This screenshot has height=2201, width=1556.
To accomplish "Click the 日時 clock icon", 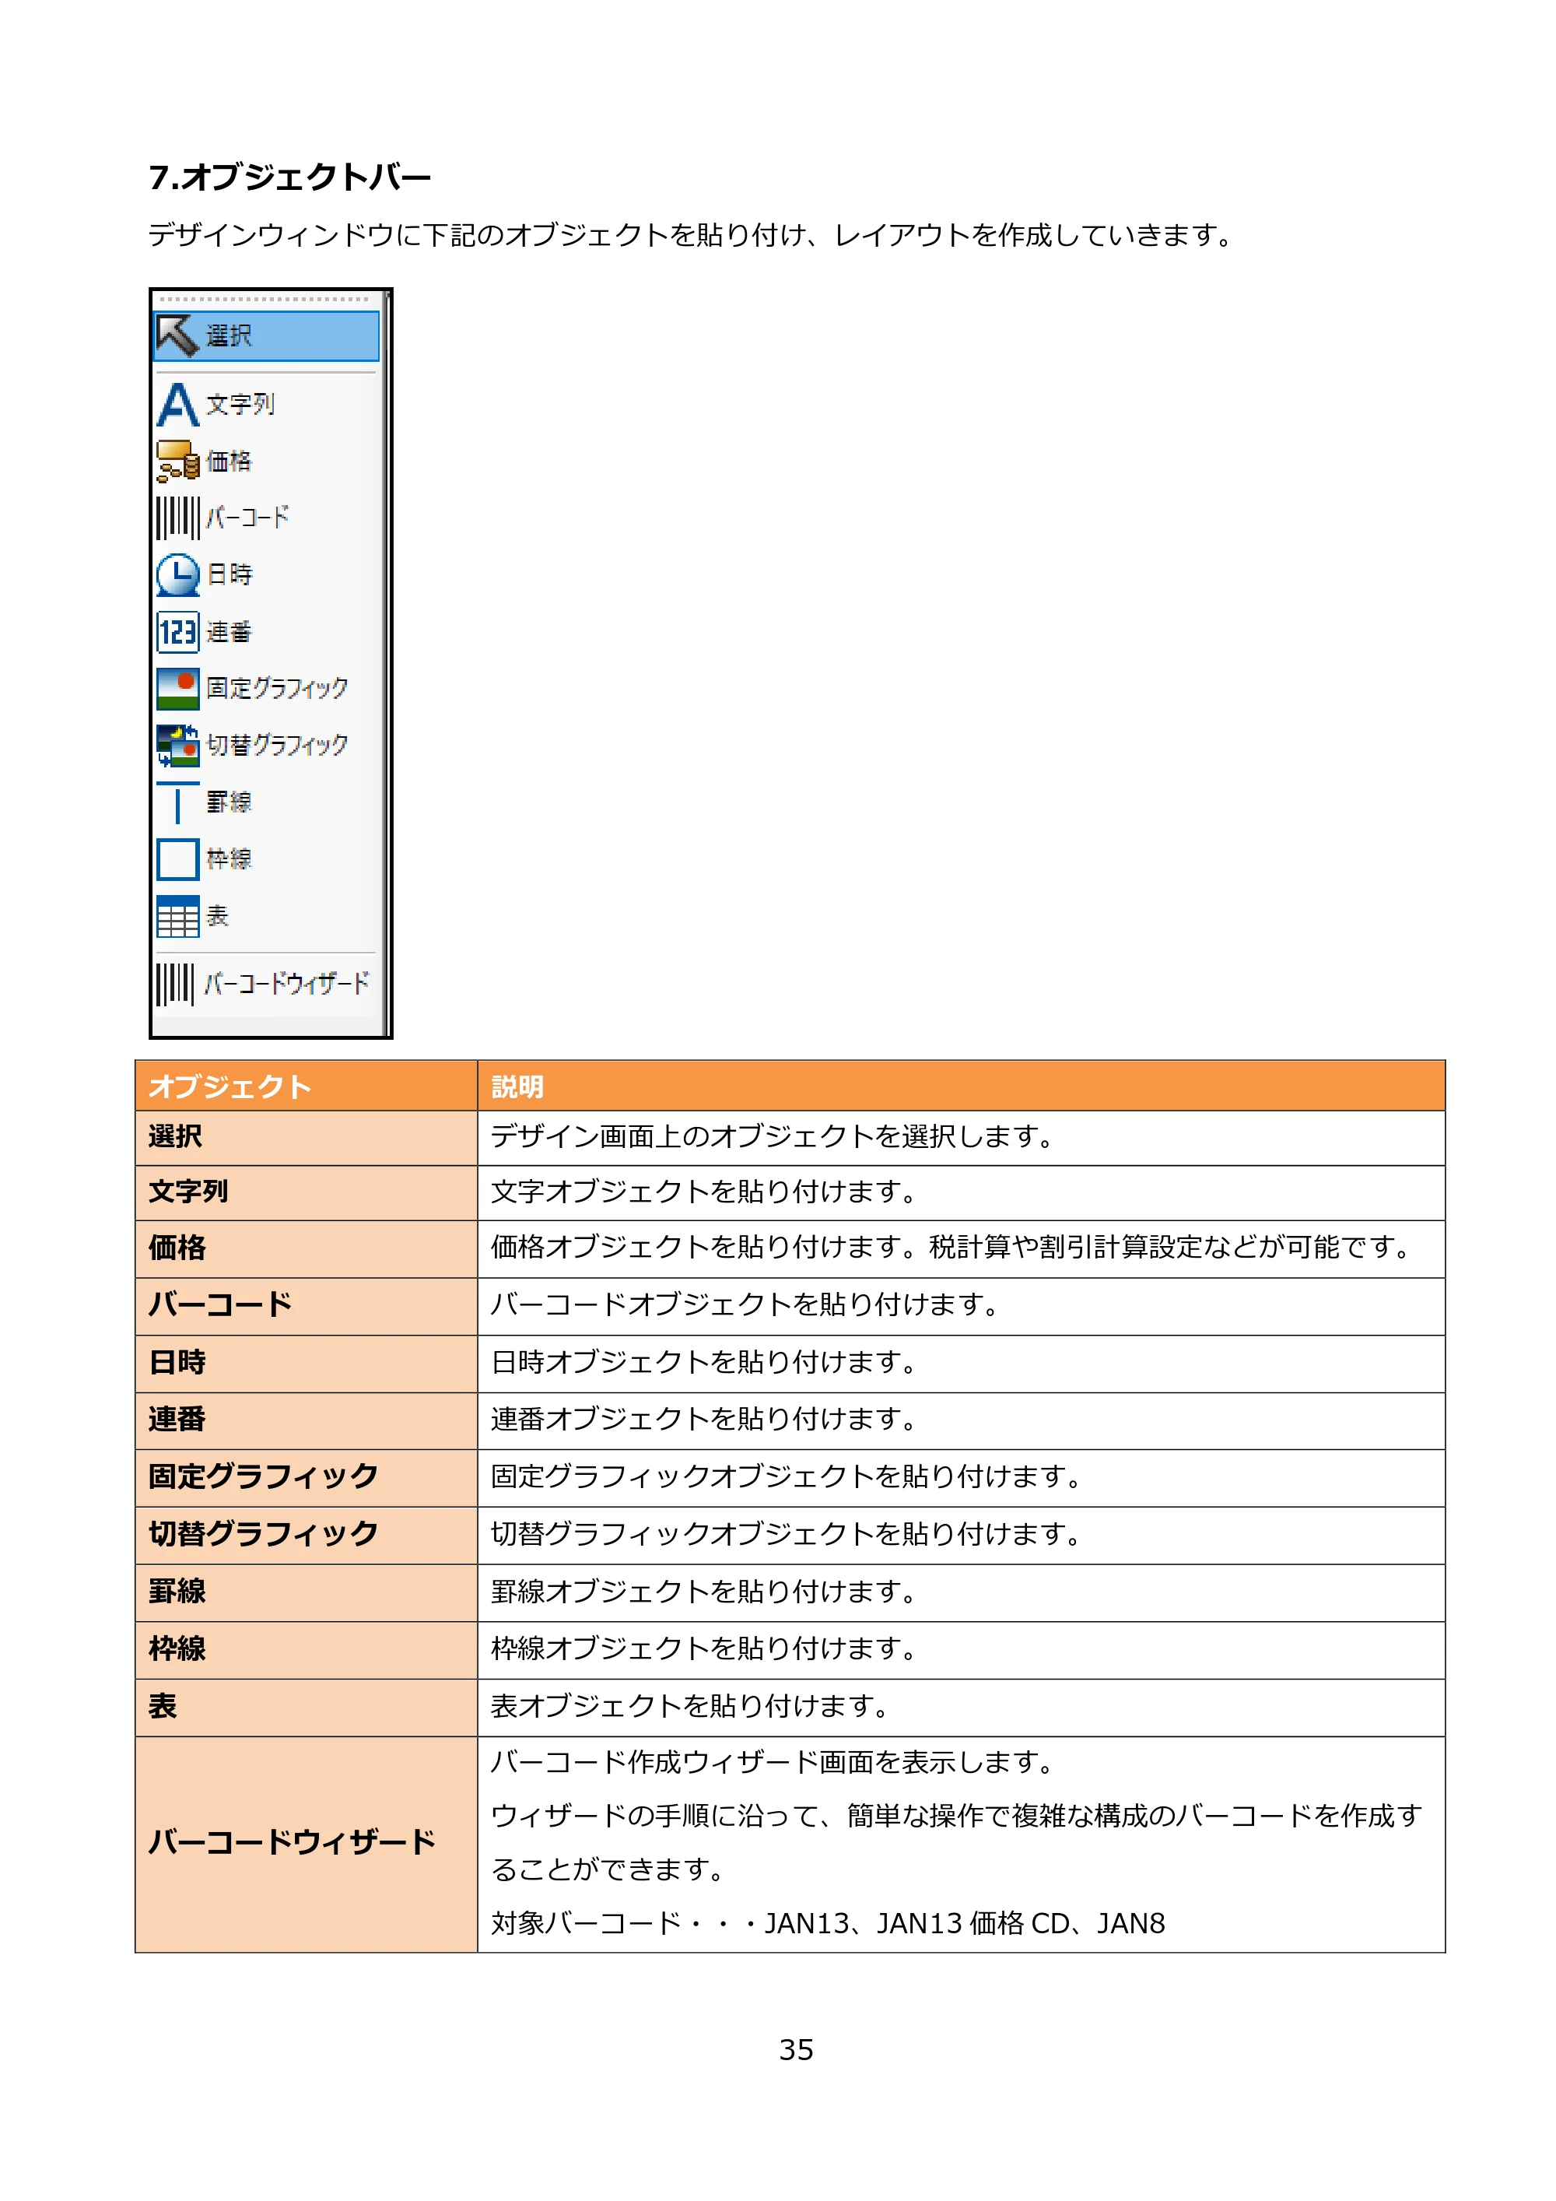I will (x=178, y=574).
